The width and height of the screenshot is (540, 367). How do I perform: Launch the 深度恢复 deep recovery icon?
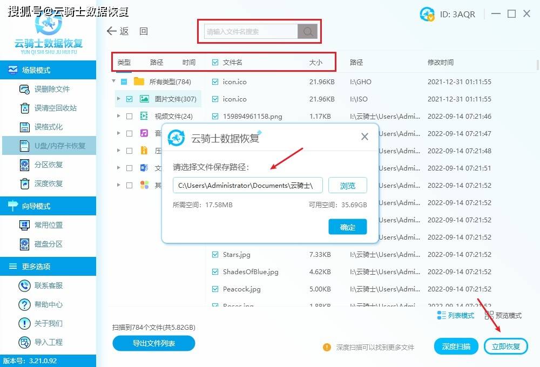click(x=24, y=184)
